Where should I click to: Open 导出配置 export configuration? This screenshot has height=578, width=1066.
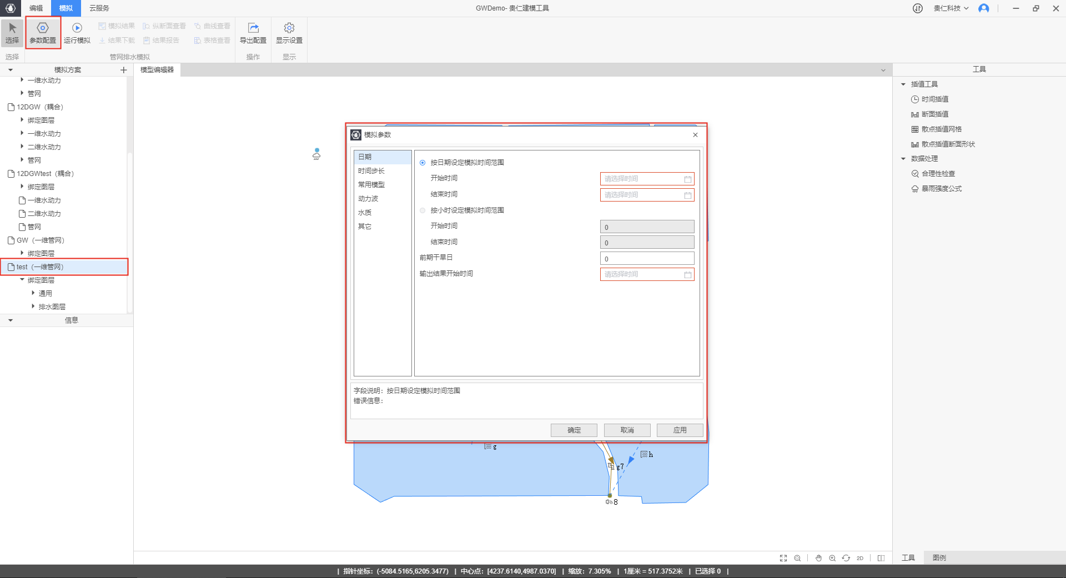253,28
